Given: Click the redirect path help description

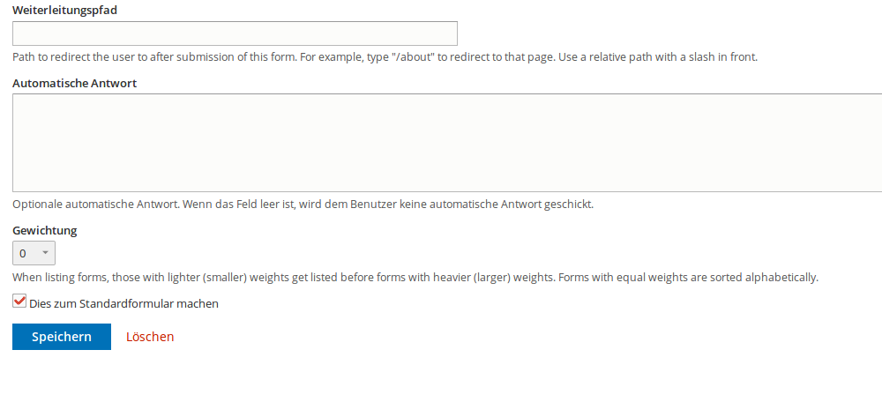Looking at the screenshot, I should coord(385,57).
